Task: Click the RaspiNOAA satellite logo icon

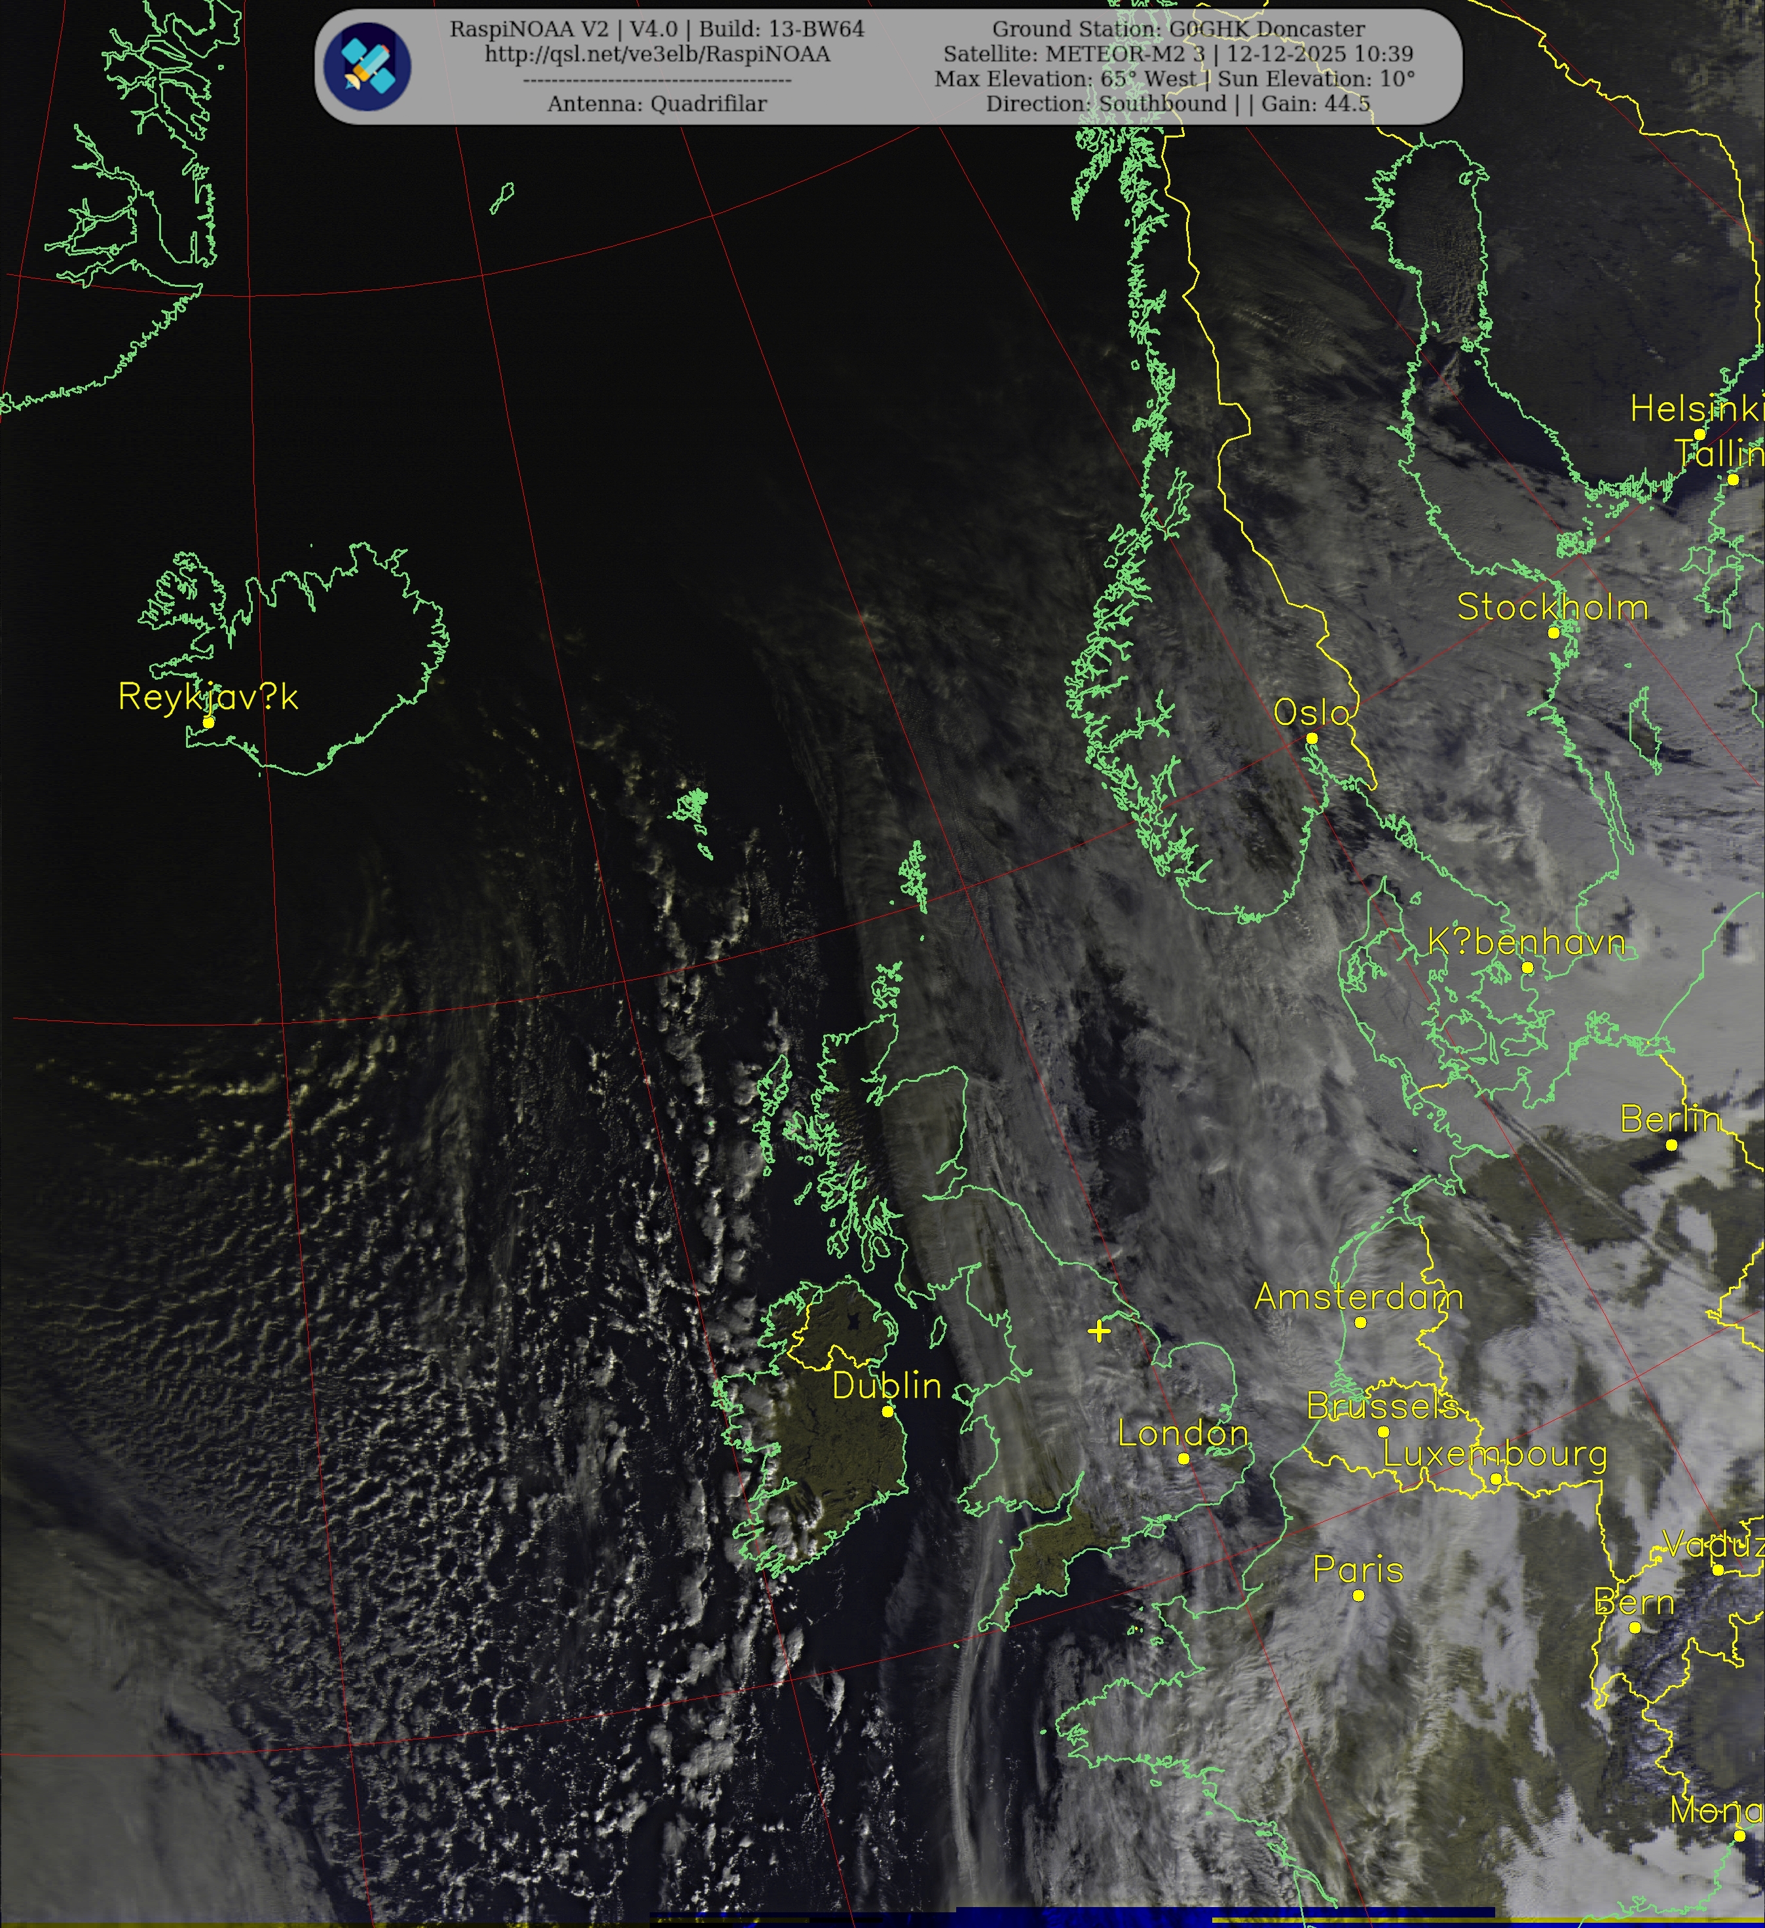Action: click(x=367, y=66)
